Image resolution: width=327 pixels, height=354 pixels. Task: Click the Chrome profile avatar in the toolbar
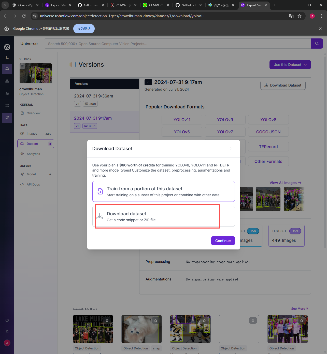(312, 16)
